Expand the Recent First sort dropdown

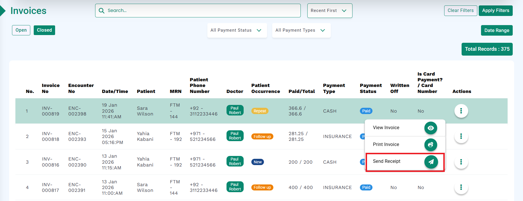329,11
